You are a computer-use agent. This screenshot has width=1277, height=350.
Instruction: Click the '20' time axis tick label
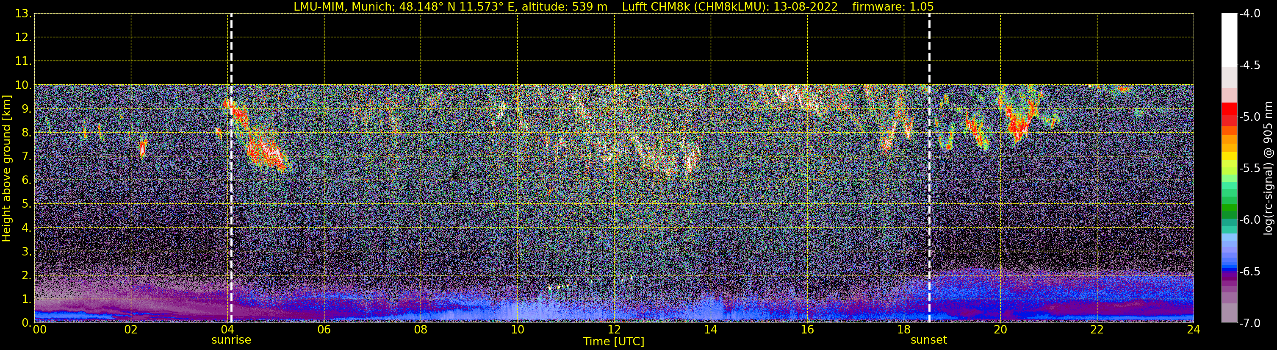[1000, 330]
